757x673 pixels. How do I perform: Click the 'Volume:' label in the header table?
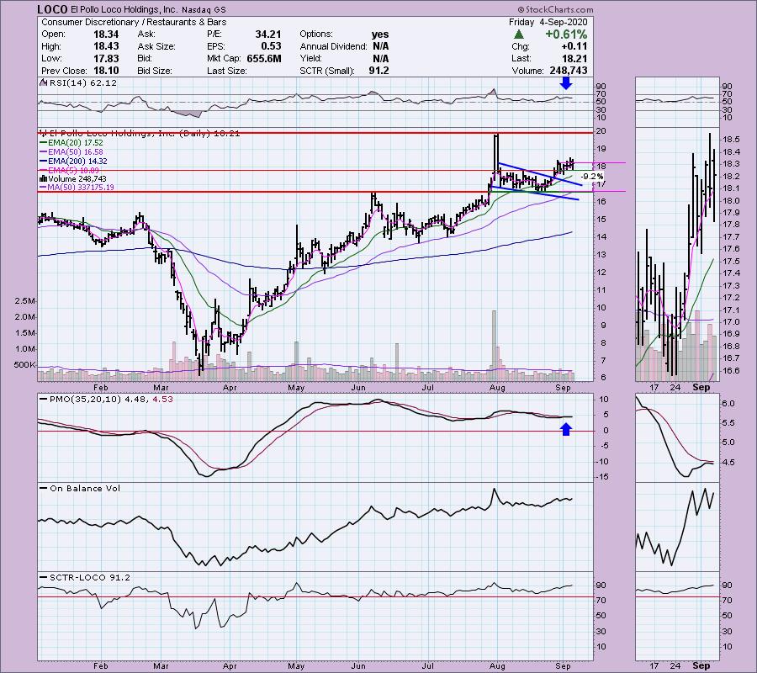click(527, 71)
